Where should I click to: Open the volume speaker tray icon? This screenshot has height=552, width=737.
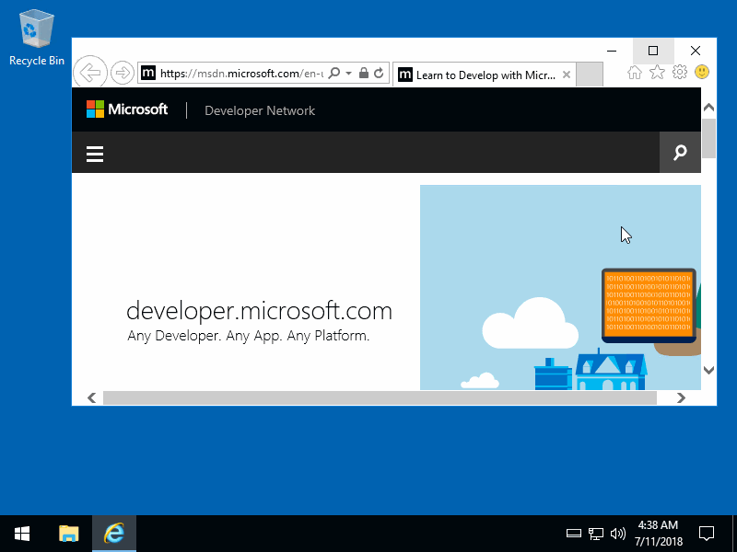(x=617, y=534)
